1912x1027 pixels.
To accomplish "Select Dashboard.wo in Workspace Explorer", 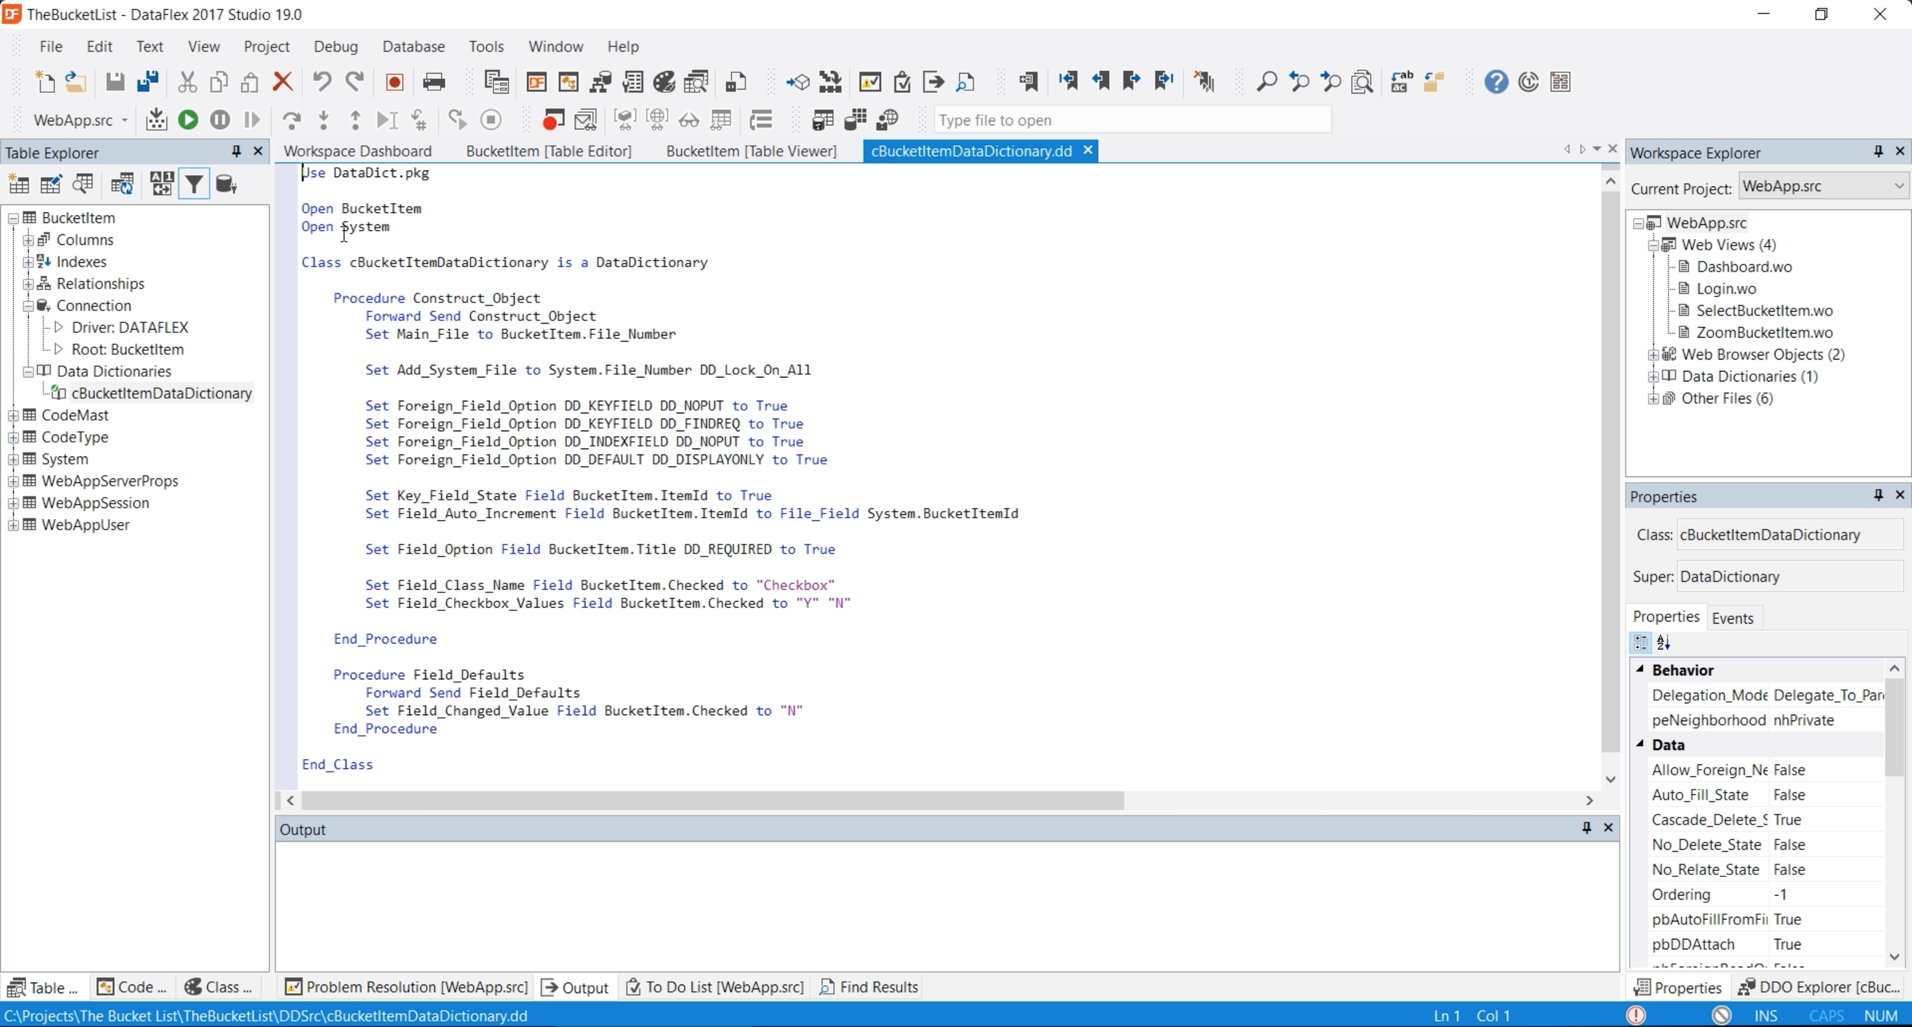I will point(1743,267).
